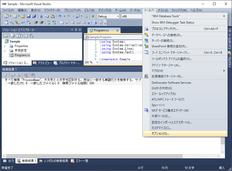Click the New Project toolbar icon
This screenshot has width=232, height=171.
coord(6,16)
